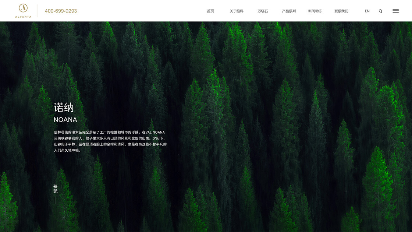Click the ALVANTA wordmark under the logo
This screenshot has width=412, height=232.
click(23, 17)
